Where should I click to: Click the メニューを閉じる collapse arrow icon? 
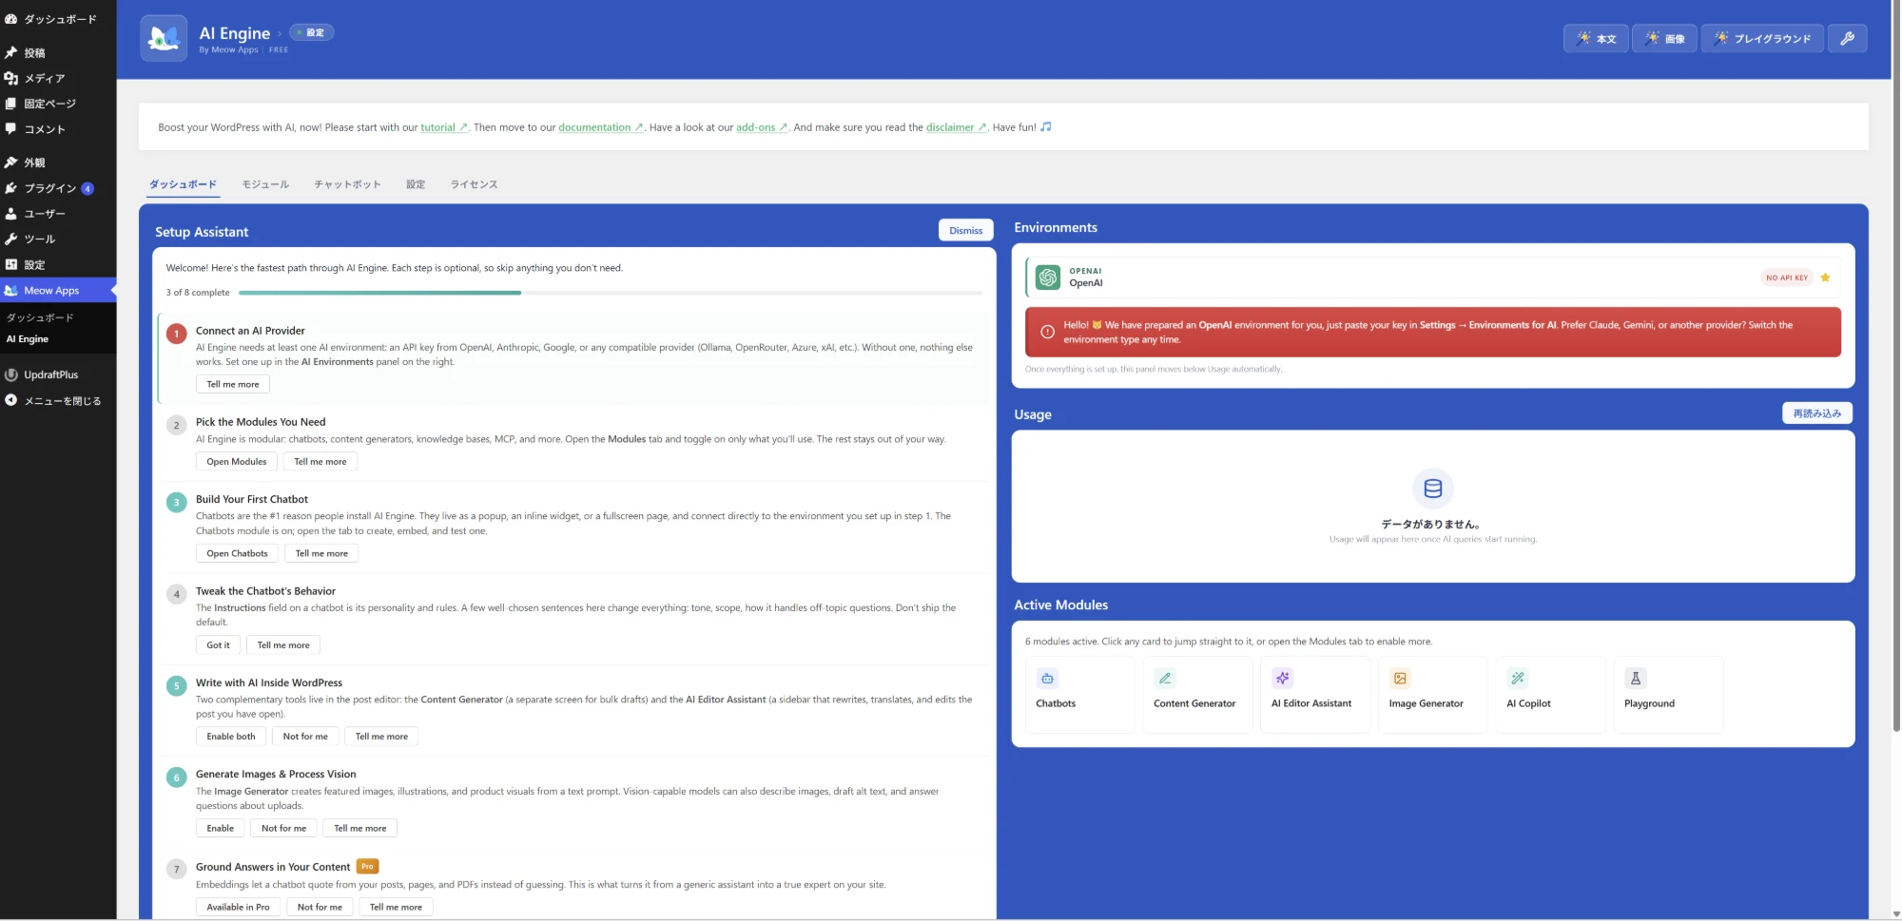click(x=11, y=400)
